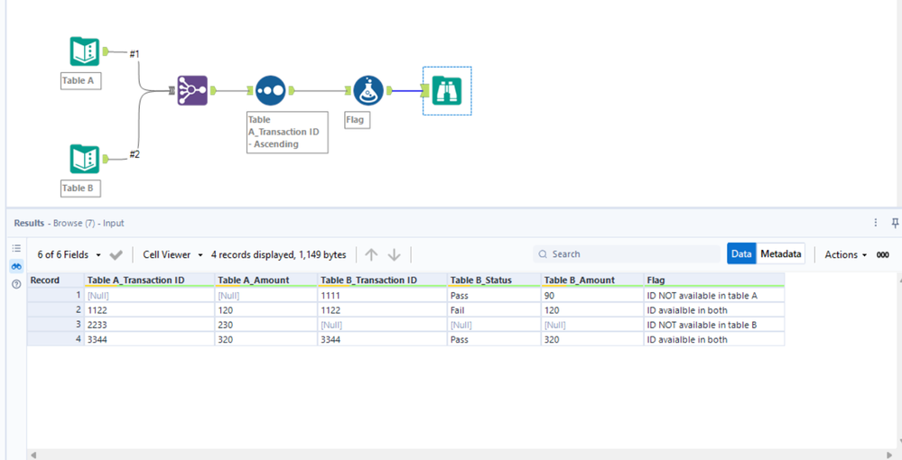Click Table B_Amount cell 90
The width and height of the screenshot is (902, 460).
click(592, 296)
